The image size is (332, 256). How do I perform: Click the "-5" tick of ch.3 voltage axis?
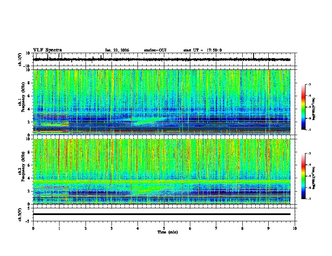tap(29, 221)
